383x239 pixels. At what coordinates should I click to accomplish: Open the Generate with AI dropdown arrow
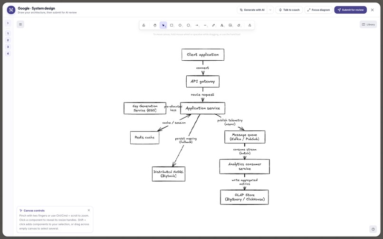[270, 10]
